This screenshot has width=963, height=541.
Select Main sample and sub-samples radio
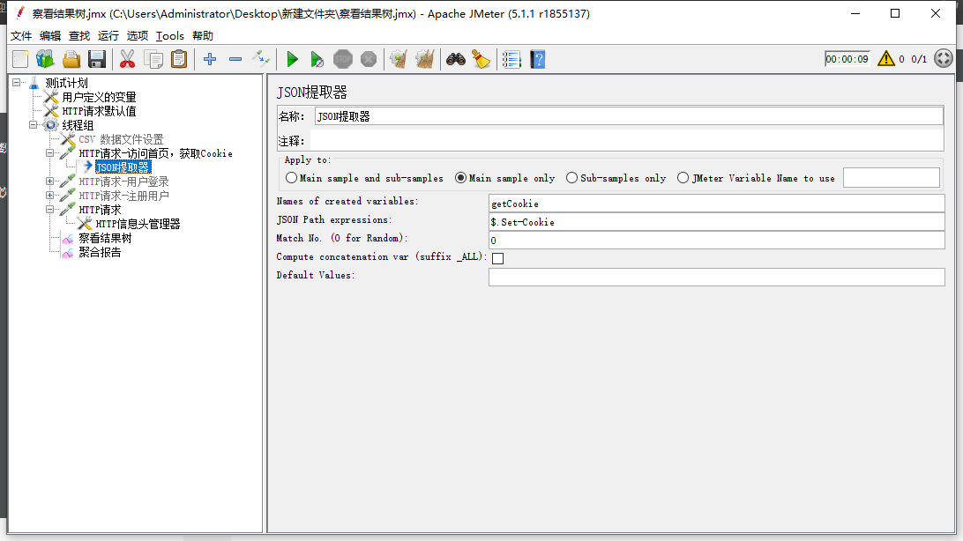(x=291, y=178)
